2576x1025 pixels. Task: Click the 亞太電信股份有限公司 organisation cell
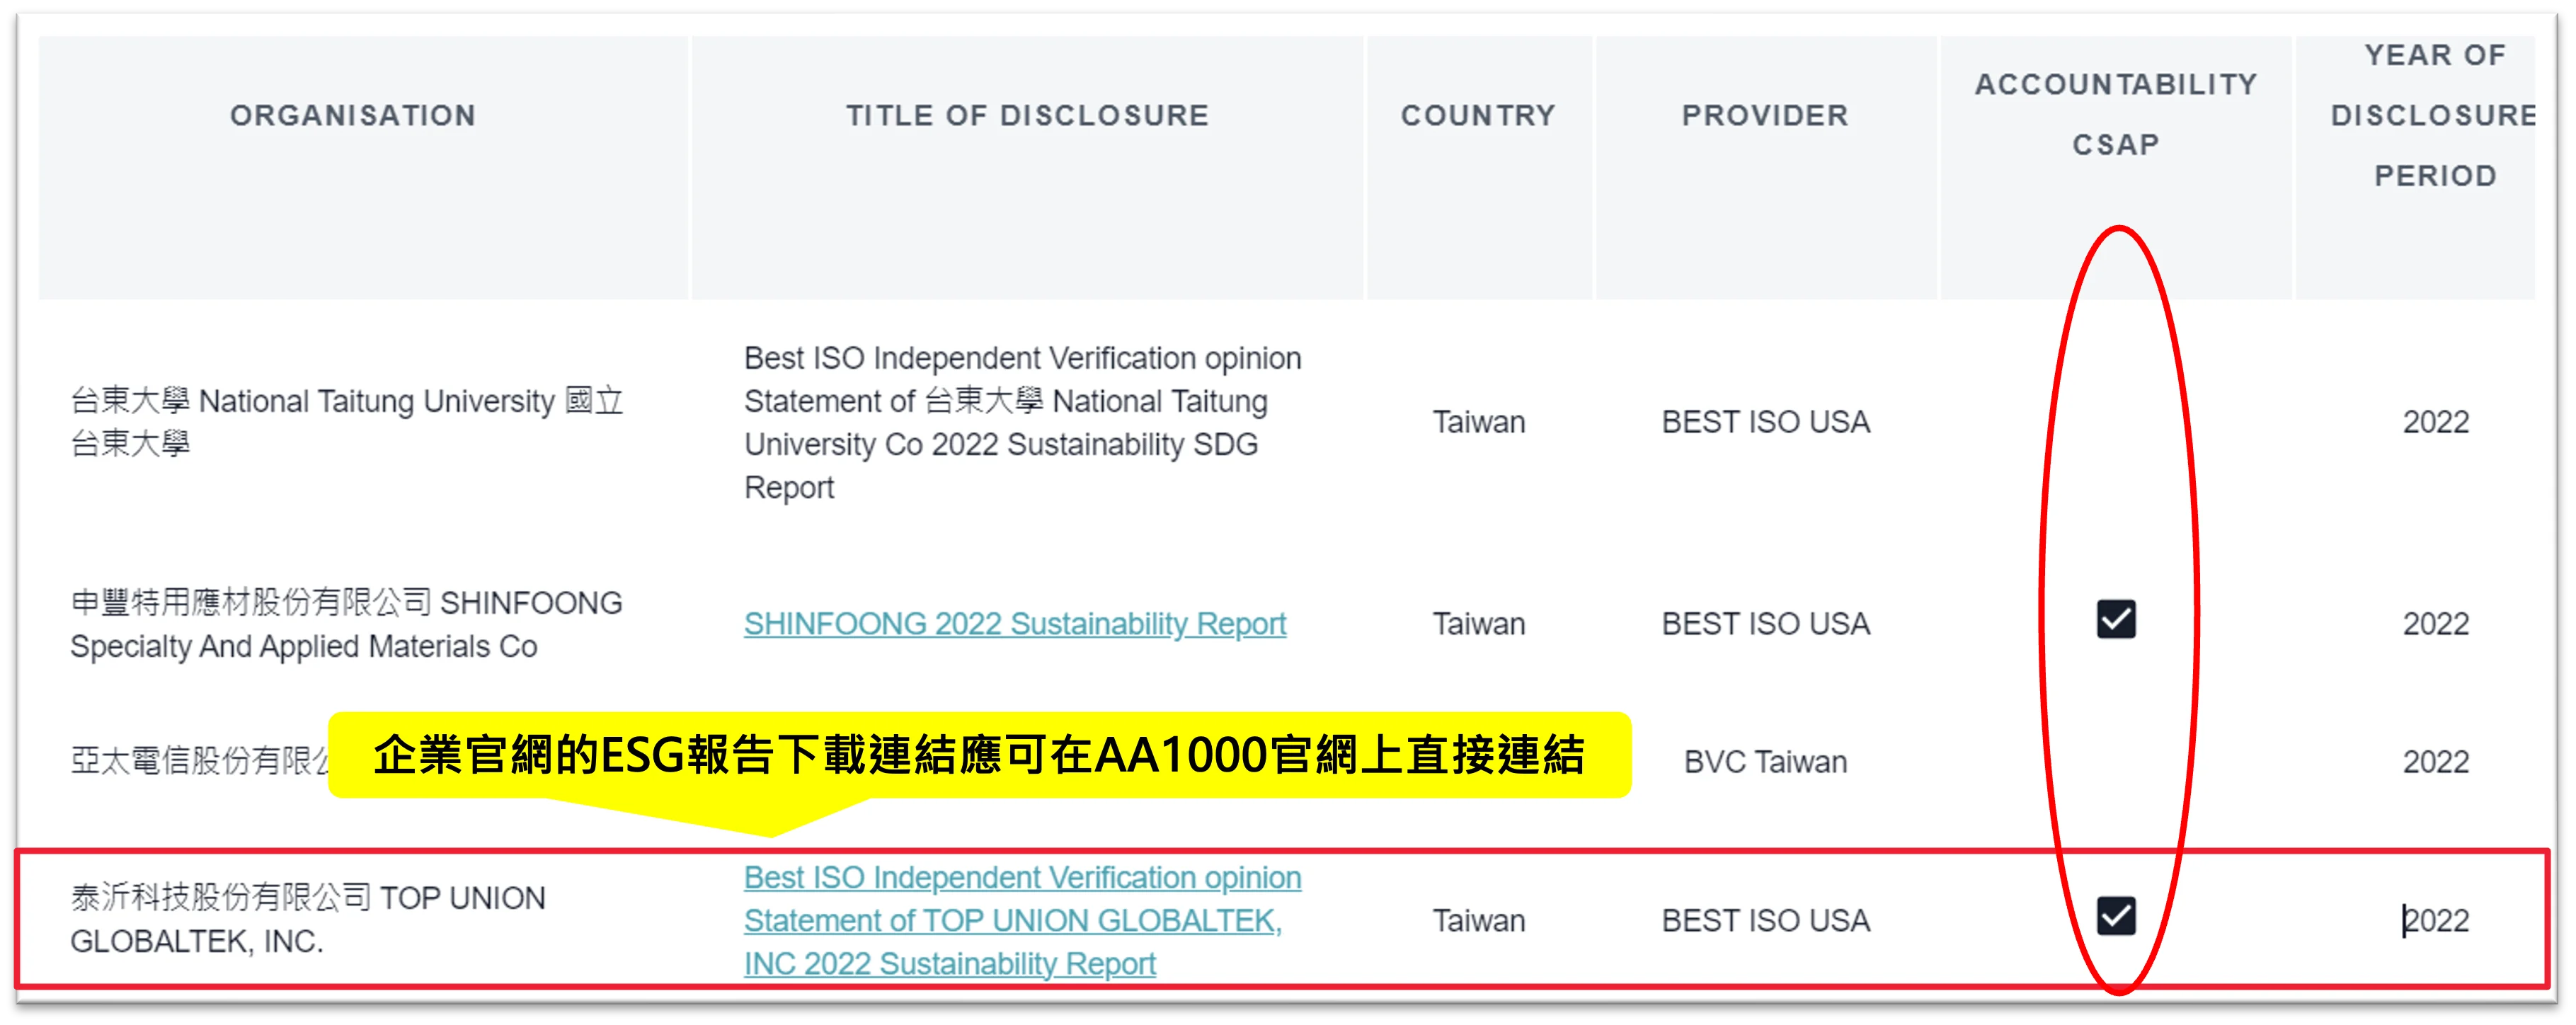pyautogui.click(x=200, y=761)
